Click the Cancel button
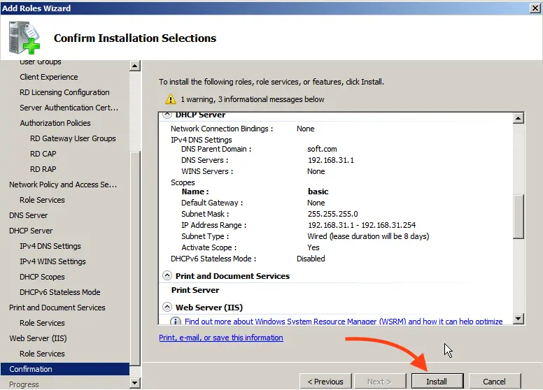 pos(494,382)
